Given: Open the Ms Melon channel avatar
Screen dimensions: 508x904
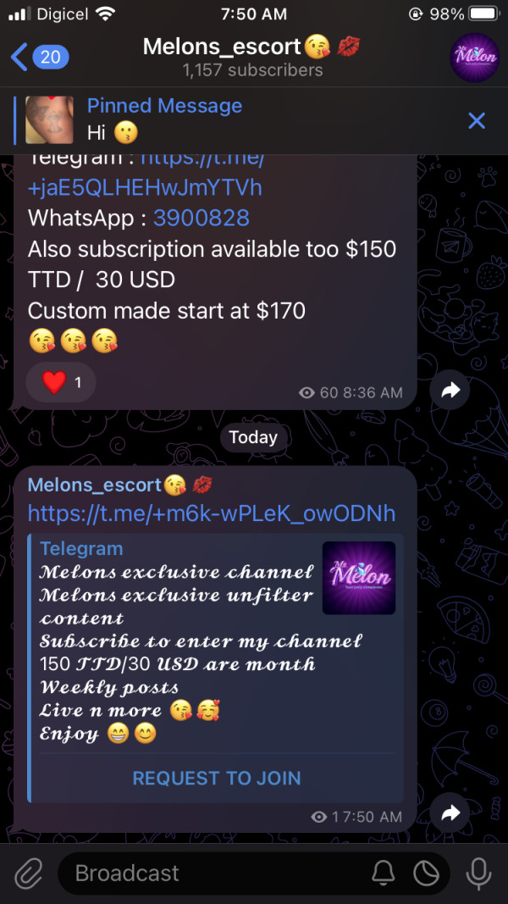Looking at the screenshot, I should pyautogui.click(x=475, y=57).
